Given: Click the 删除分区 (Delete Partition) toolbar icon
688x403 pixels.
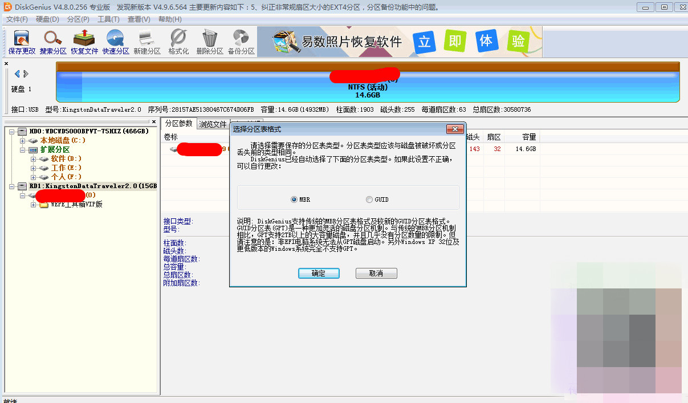Looking at the screenshot, I should coord(210,42).
